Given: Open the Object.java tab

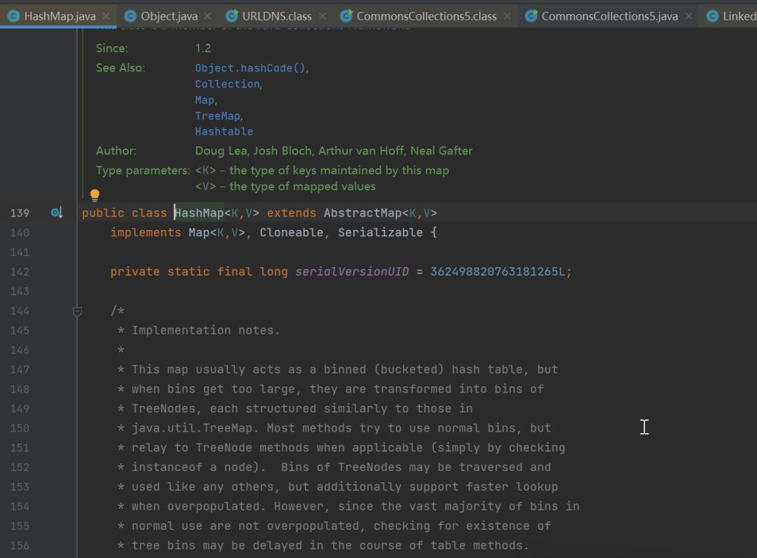Looking at the screenshot, I should (169, 16).
